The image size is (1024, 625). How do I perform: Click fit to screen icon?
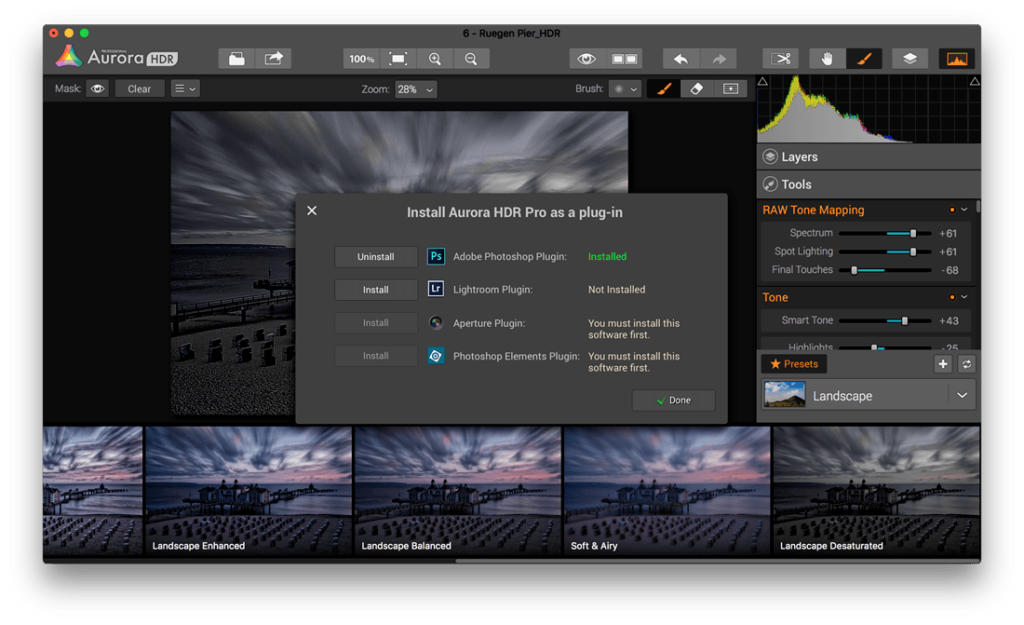tap(397, 59)
